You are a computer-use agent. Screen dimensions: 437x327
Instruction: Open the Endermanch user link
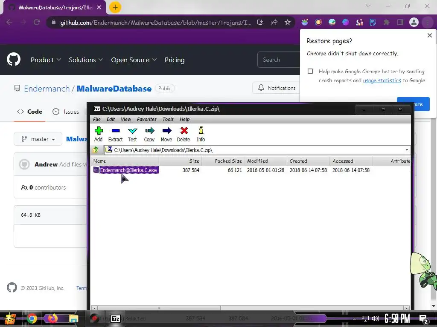[47, 89]
